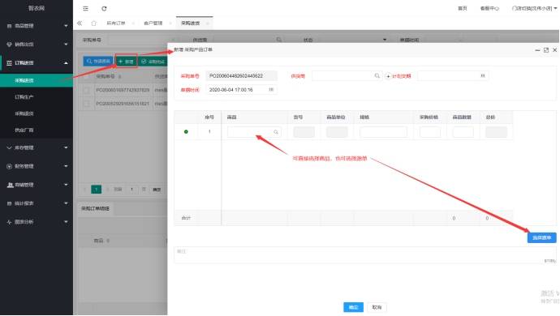Toggle the sidebar collapse hamburger icon

pyautogui.click(x=85, y=9)
